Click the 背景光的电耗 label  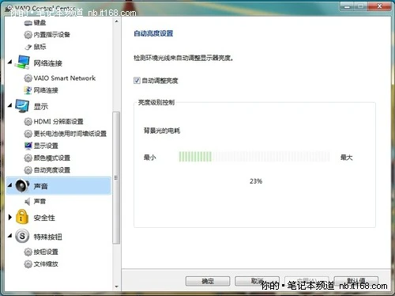pyautogui.click(x=162, y=131)
